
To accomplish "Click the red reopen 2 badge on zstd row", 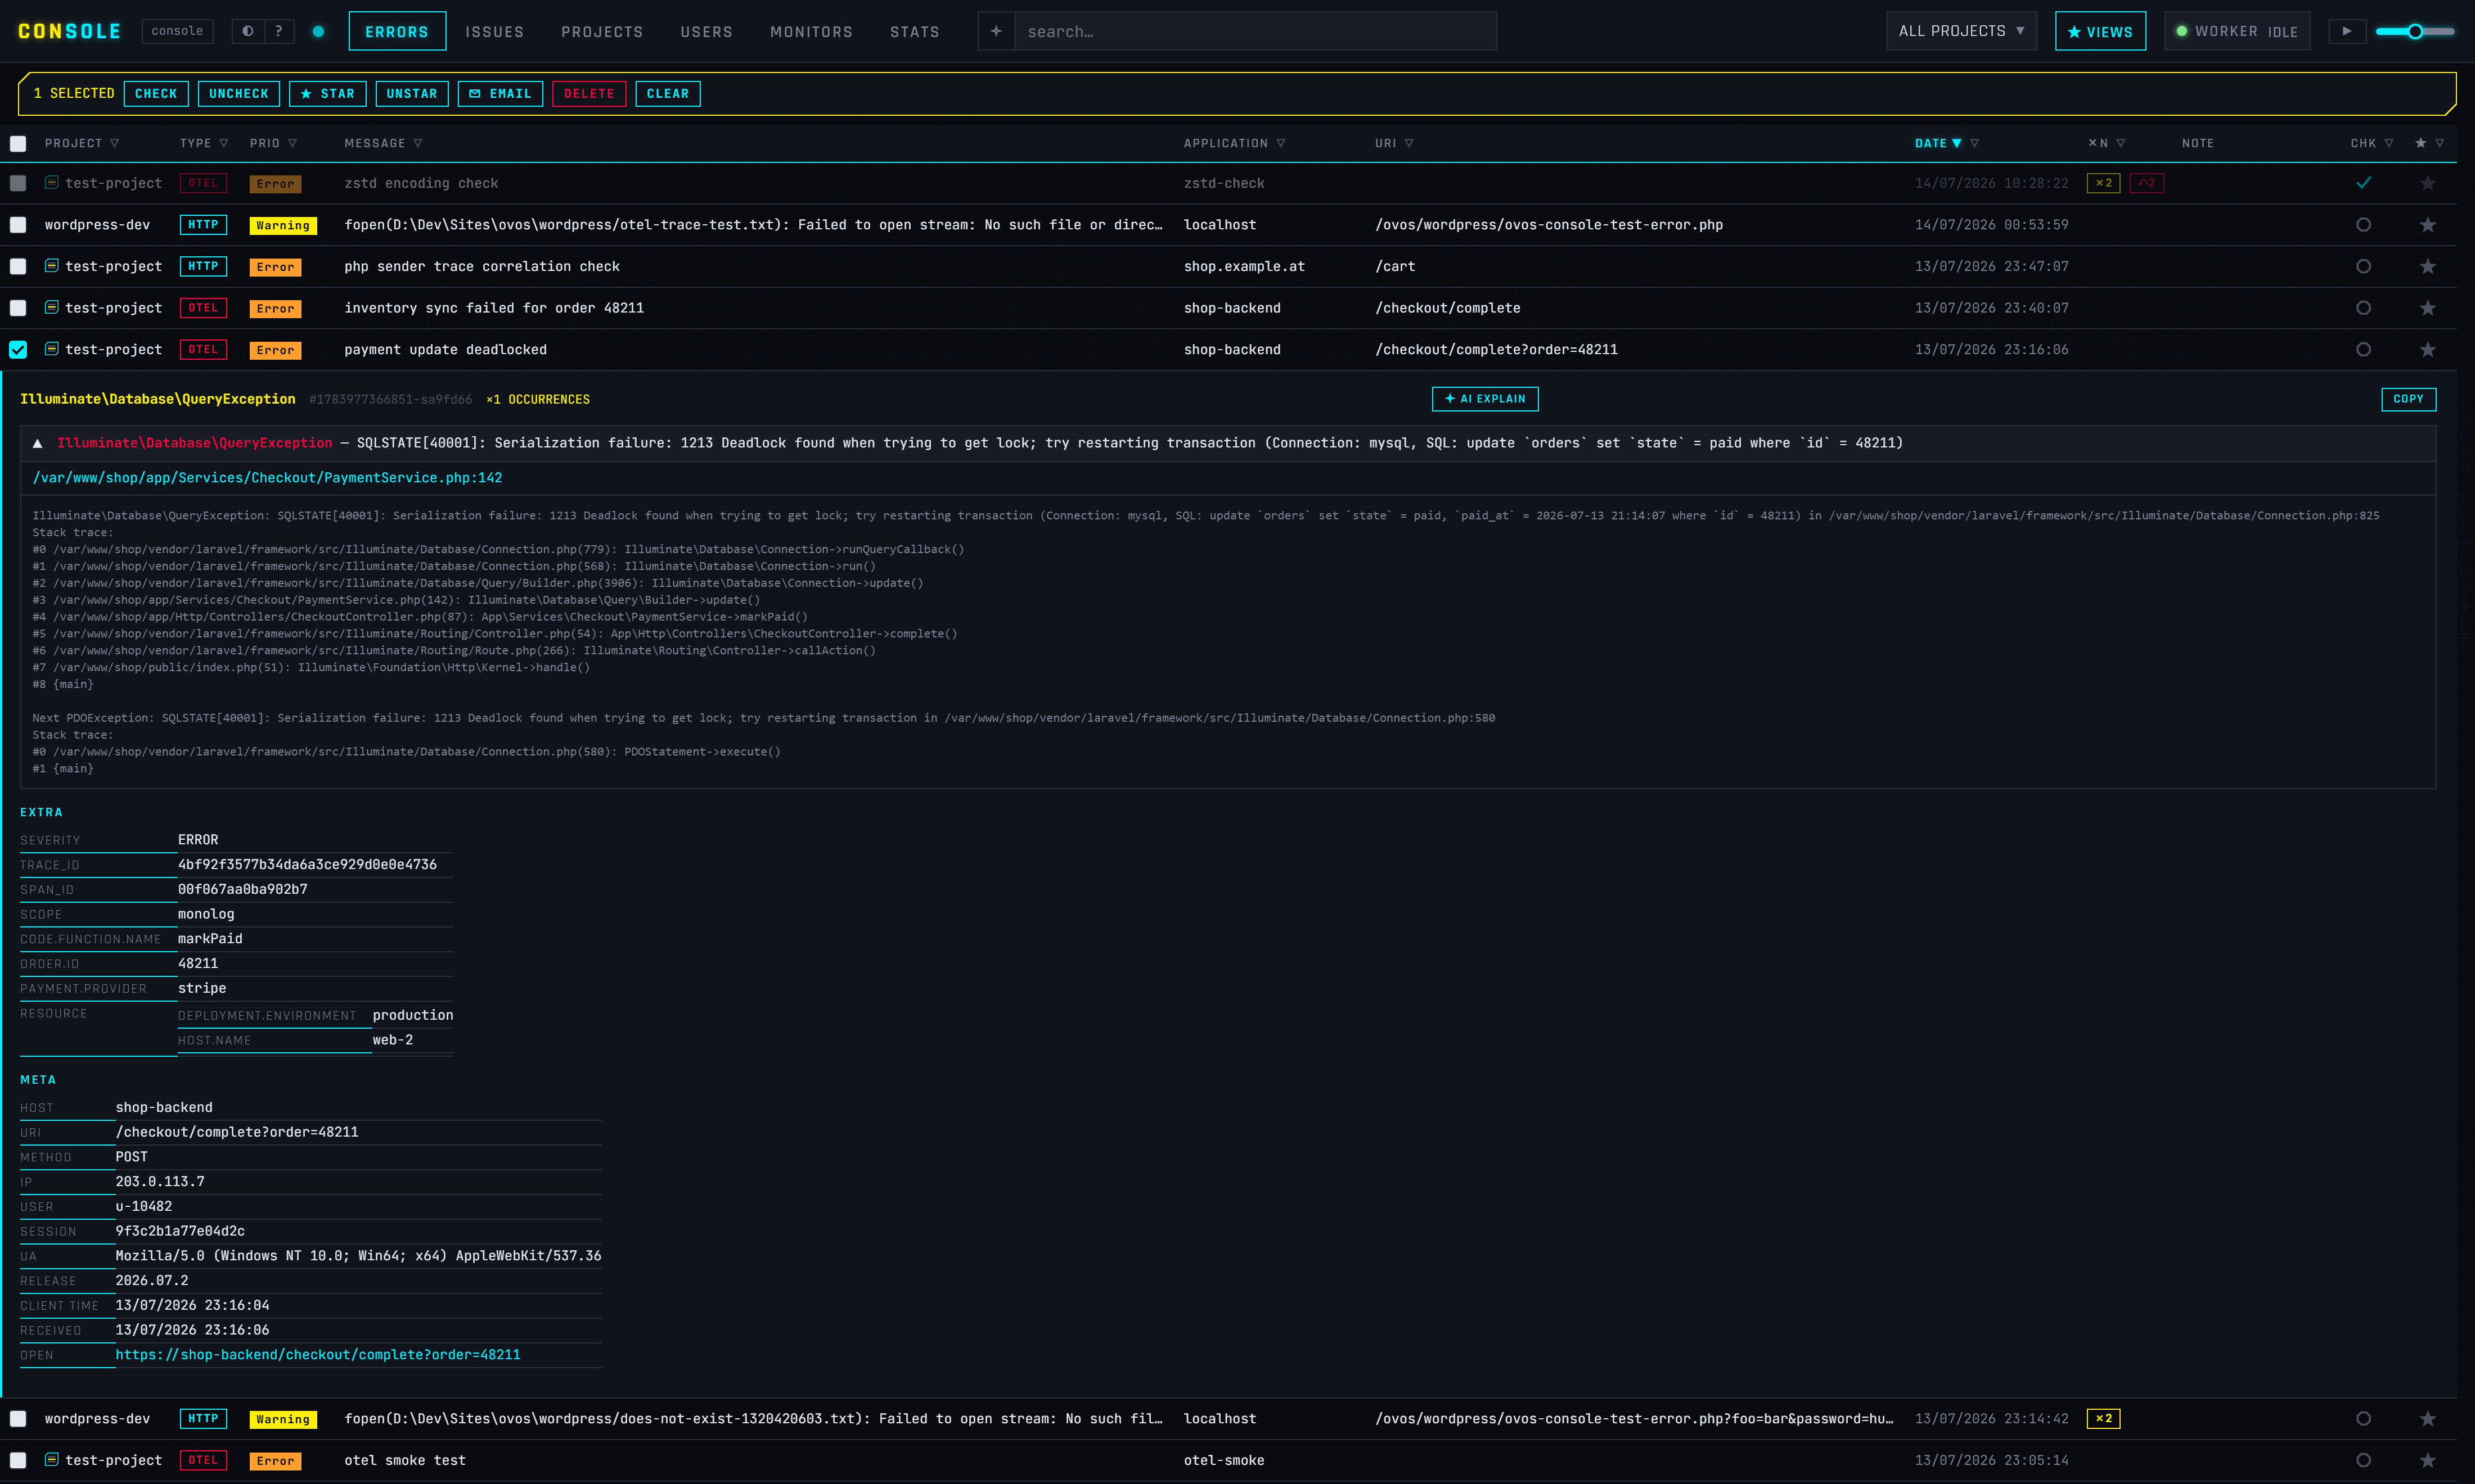I will tap(2147, 183).
